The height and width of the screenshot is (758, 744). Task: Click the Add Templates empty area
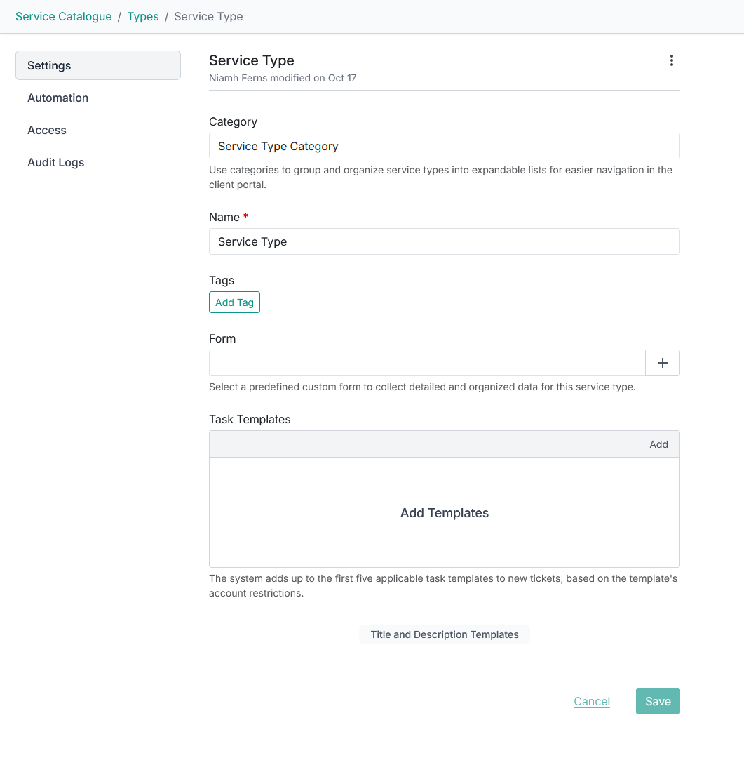coord(444,513)
